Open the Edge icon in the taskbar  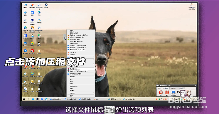pyautogui.click(x=46, y=99)
